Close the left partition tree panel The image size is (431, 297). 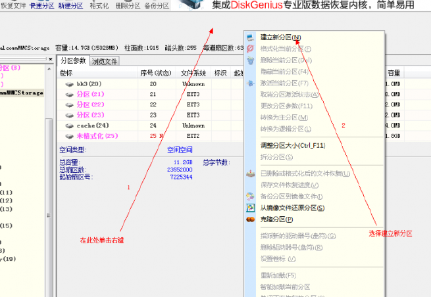pos(50,59)
